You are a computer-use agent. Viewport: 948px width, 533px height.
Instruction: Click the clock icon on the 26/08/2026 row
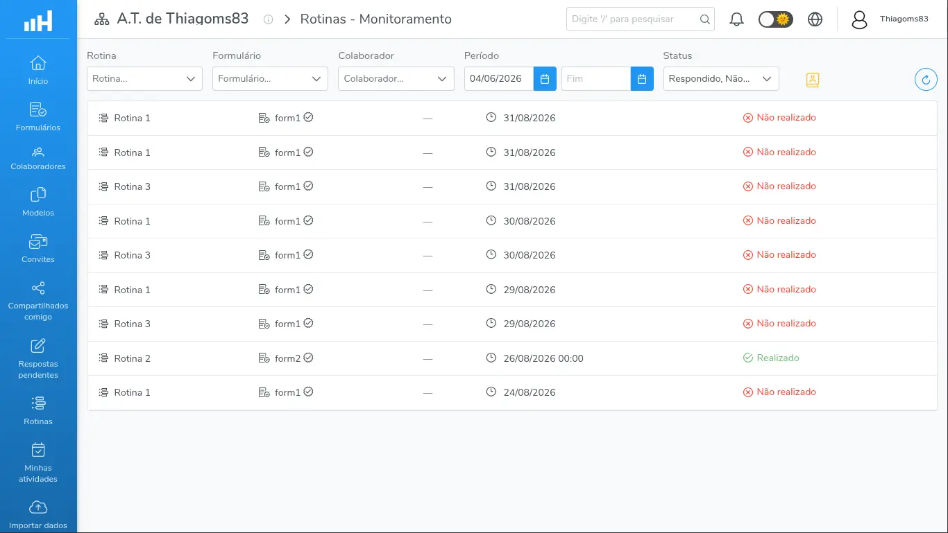click(491, 358)
